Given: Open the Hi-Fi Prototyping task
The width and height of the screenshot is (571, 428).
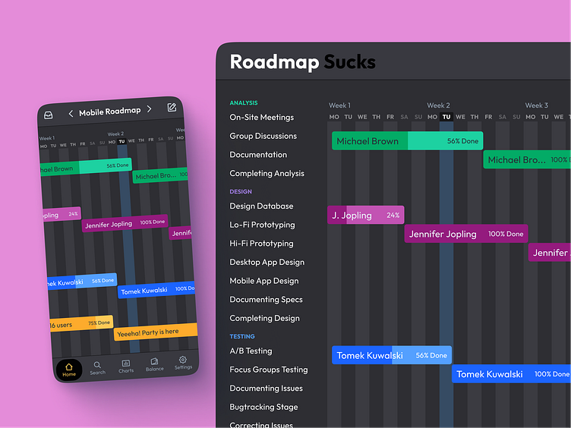Looking at the screenshot, I should tap(261, 244).
